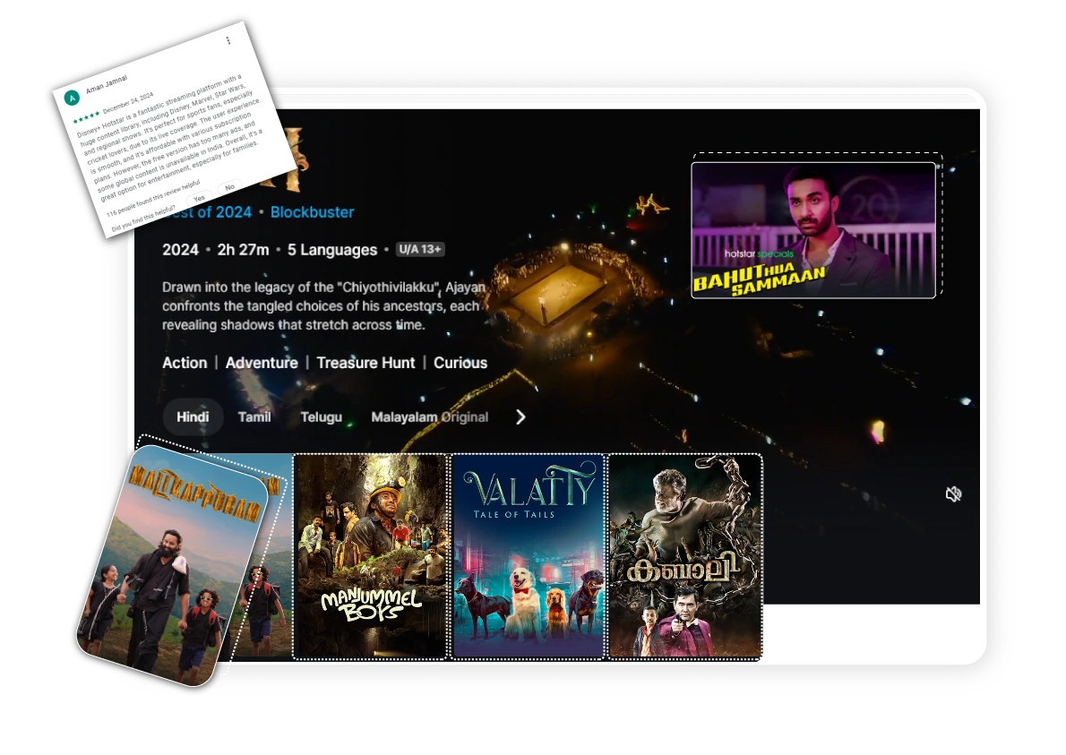Image resolution: width=1066 pixels, height=755 pixels.
Task: Select the Hindi language tab
Action: coord(193,417)
